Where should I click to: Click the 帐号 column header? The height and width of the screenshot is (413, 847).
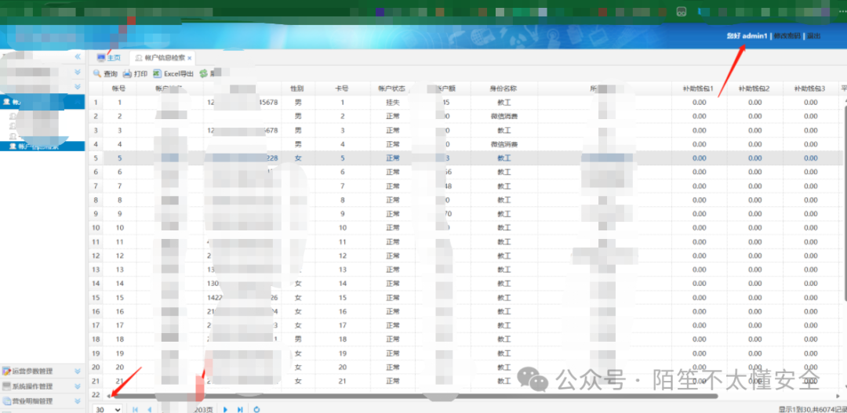(119, 88)
